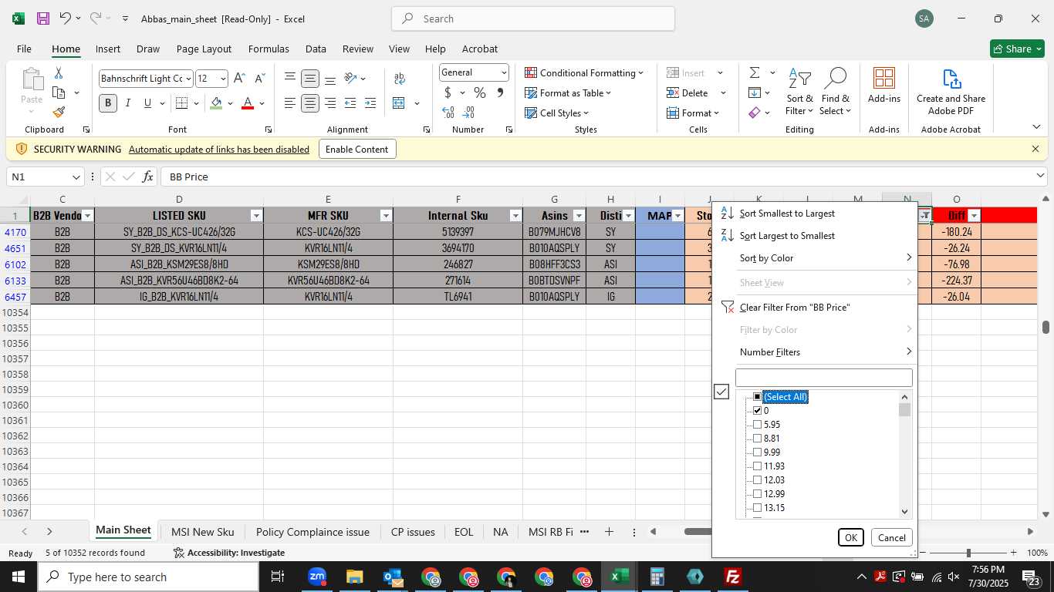
Task: Click the Percent Style icon
Action: (x=480, y=92)
